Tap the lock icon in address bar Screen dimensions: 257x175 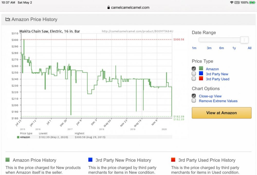tap(108, 7)
